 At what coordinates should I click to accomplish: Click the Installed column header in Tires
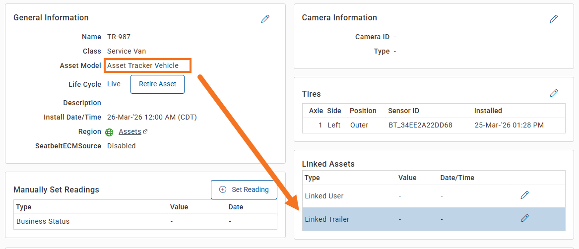[x=488, y=111]
